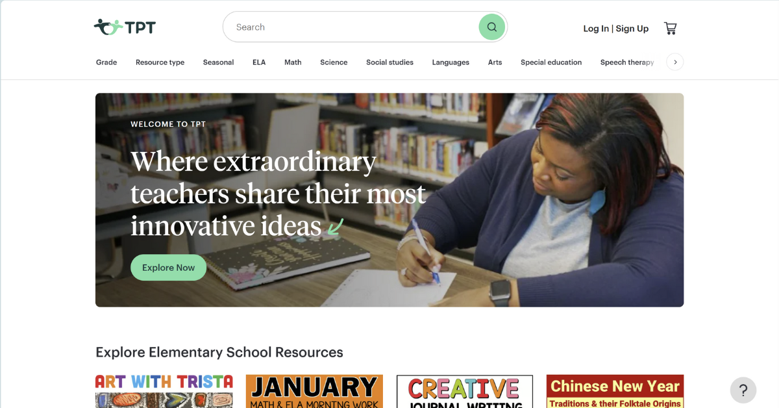Click the Explore Now button
The width and height of the screenshot is (779, 408).
[168, 268]
